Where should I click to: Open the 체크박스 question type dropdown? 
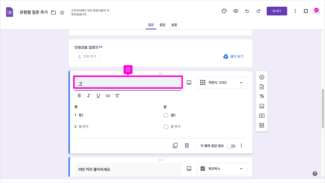pos(222,169)
